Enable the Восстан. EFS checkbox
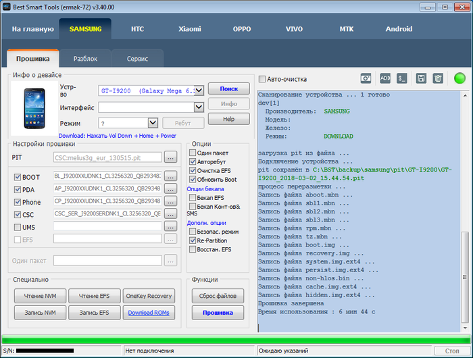 click(193, 249)
